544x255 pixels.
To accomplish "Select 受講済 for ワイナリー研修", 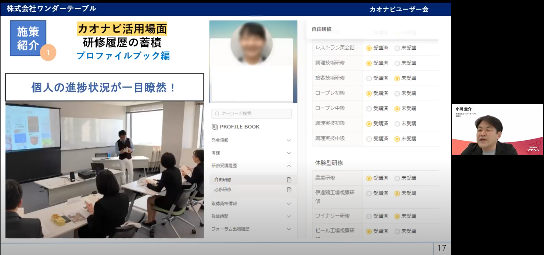I will tap(369, 216).
